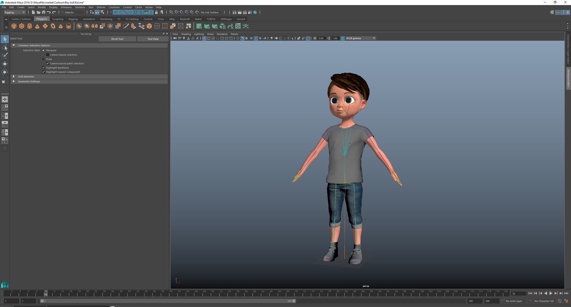571x307 pixels.
Task: Select the arrow Select Tool in toolbox
Action: pyautogui.click(x=5, y=39)
